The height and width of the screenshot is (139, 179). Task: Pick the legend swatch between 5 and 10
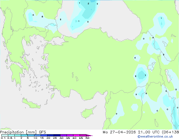[31, 135]
